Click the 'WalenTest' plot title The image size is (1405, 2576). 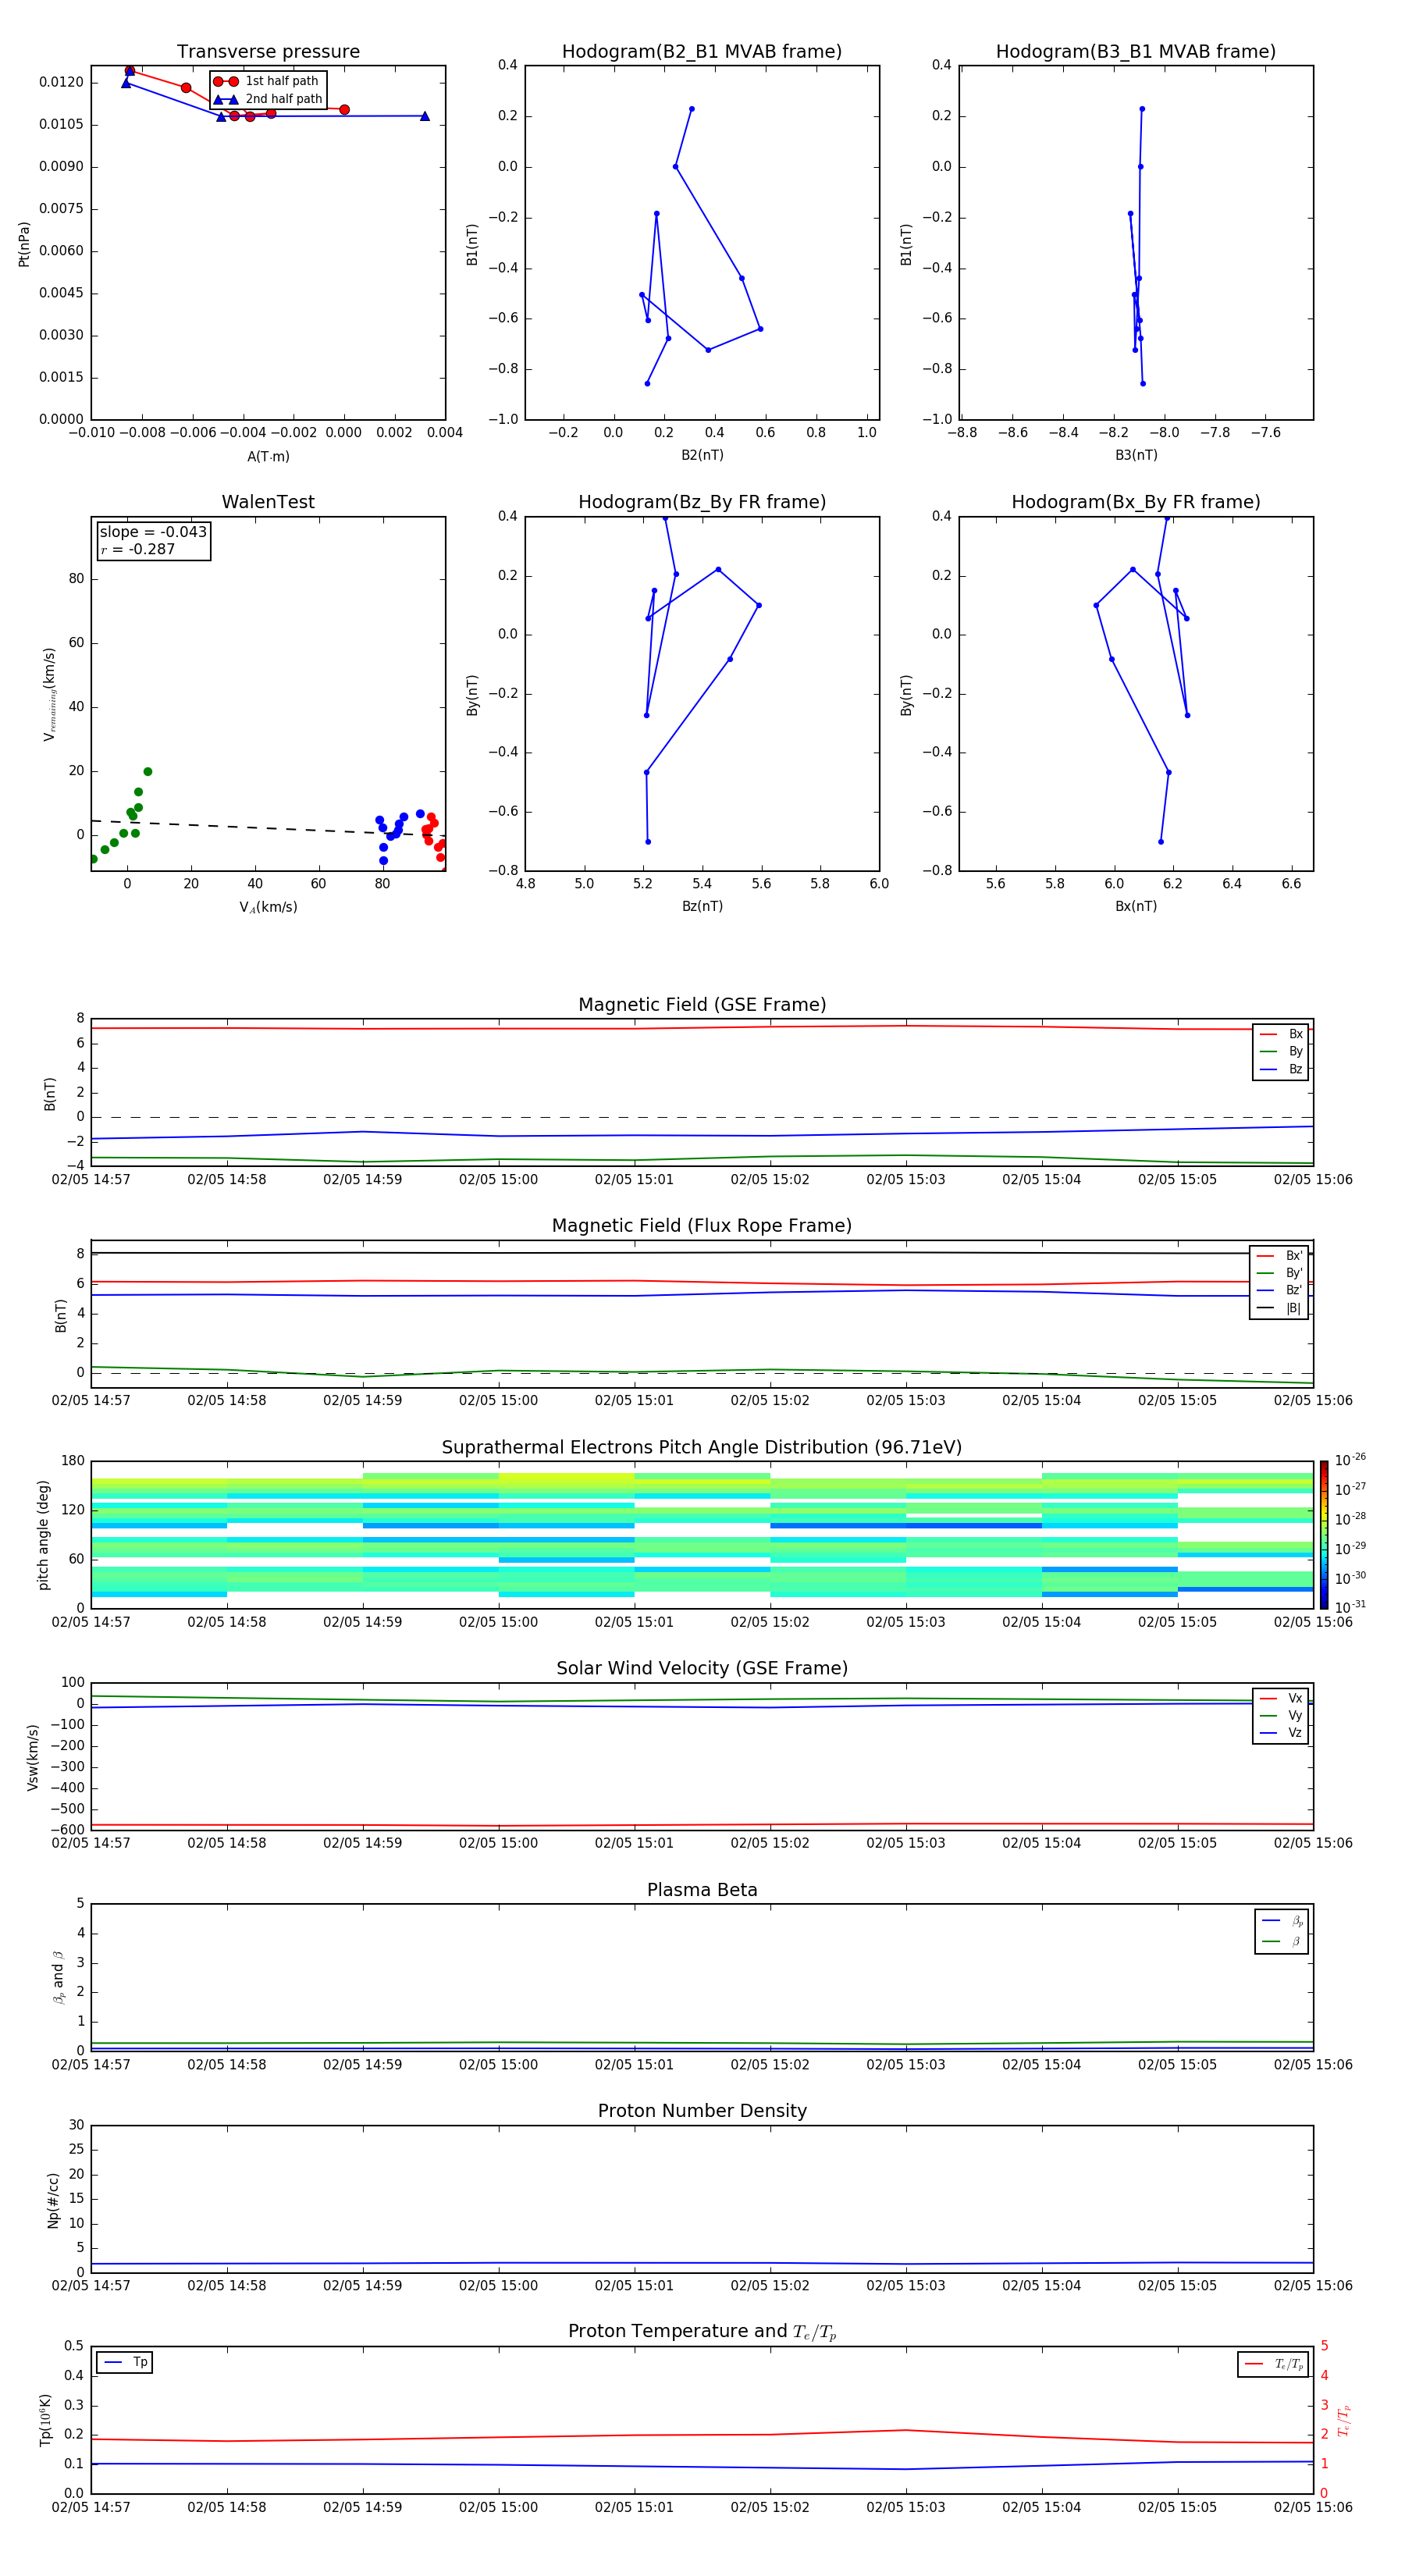click(268, 502)
